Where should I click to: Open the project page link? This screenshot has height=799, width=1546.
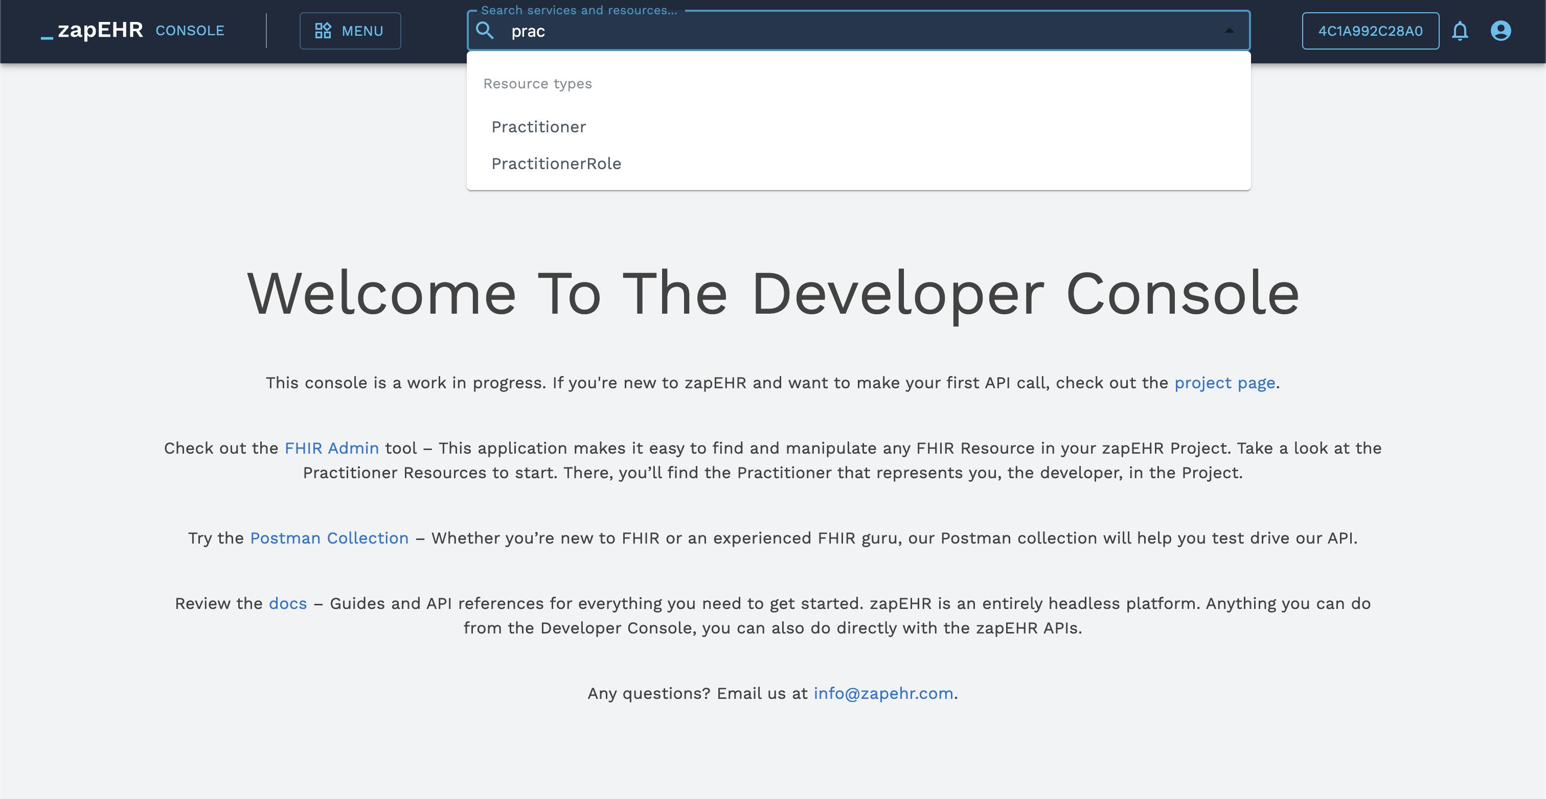1224,383
